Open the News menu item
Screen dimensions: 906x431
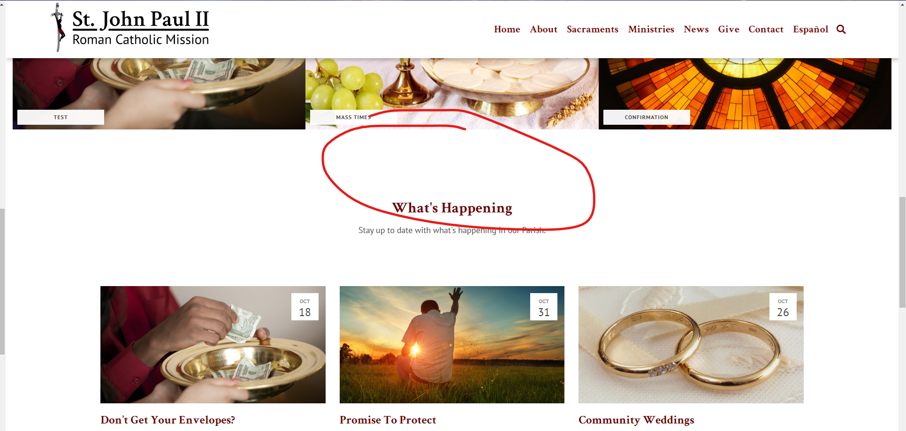696,29
